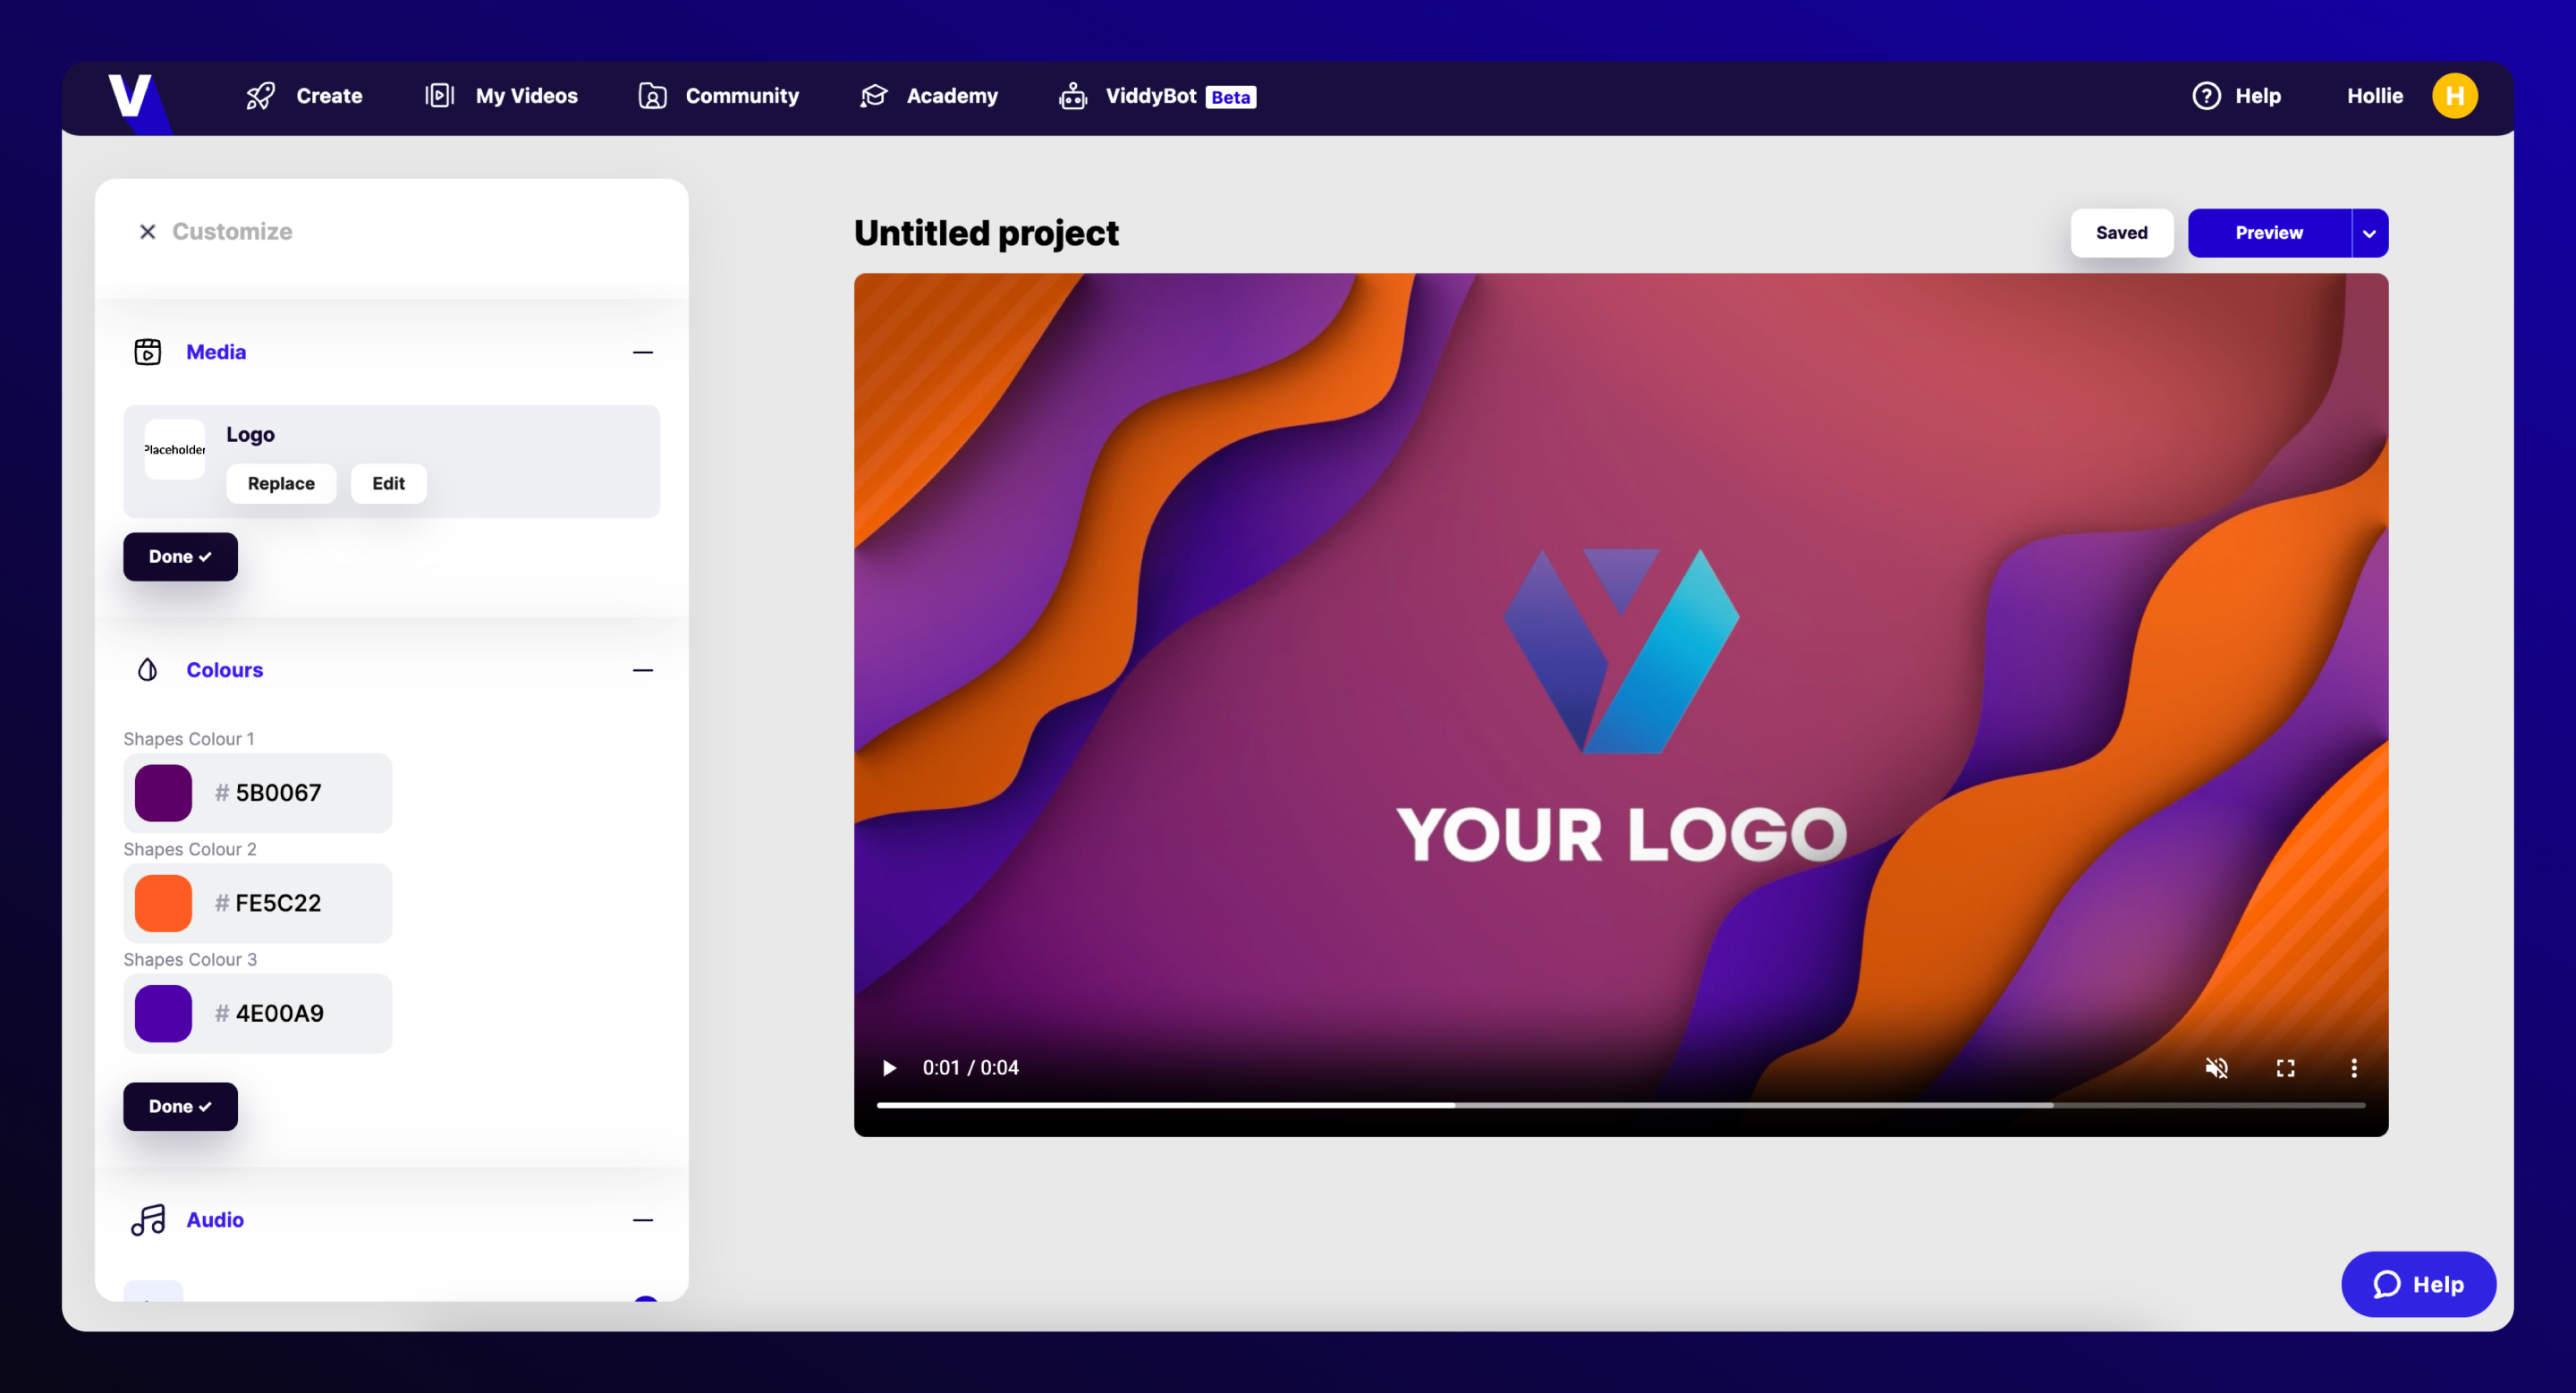Viewport: 2576px width, 1393px height.
Task: Click the Colours section heading
Action: 225,670
